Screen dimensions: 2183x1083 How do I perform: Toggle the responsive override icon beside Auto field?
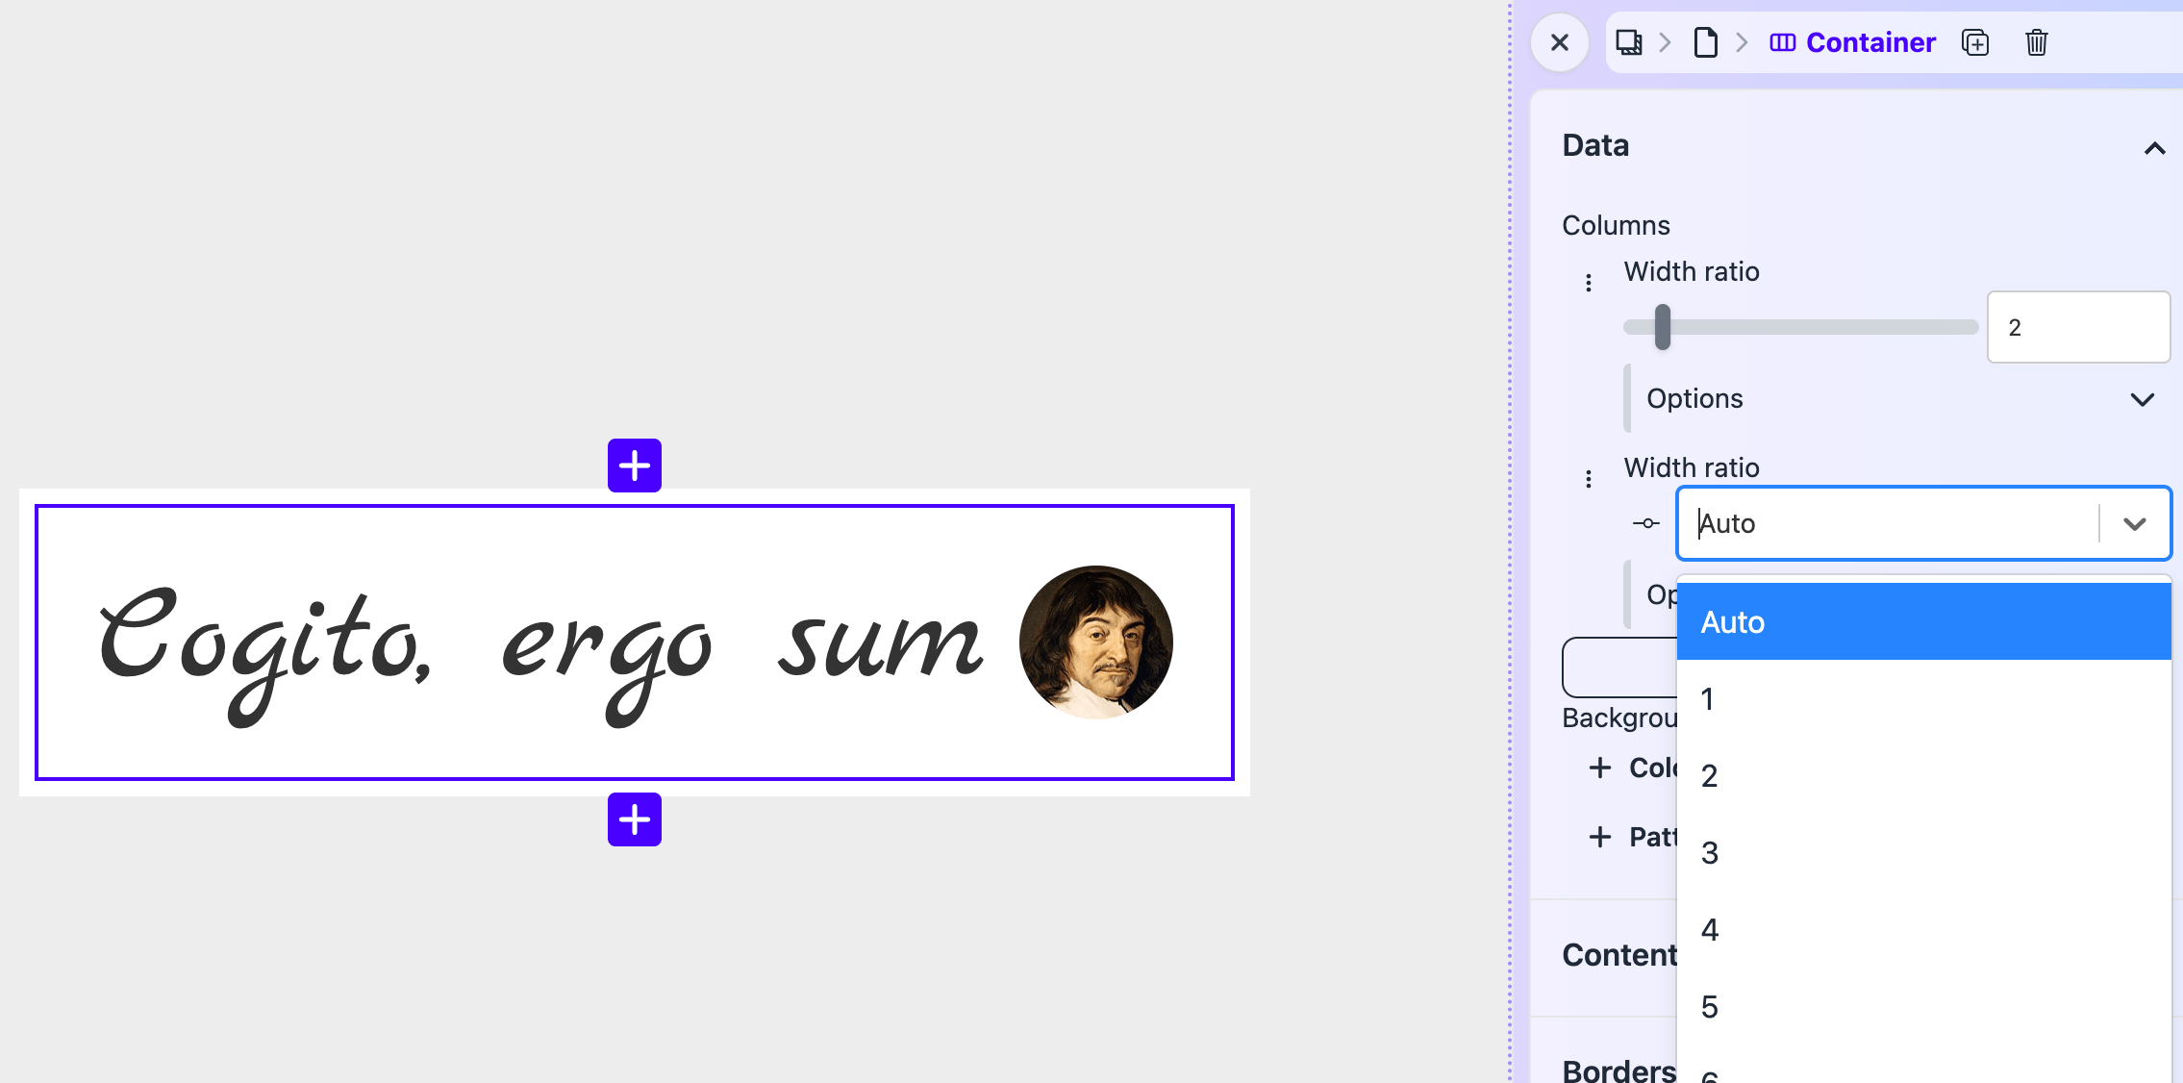pos(1646,523)
